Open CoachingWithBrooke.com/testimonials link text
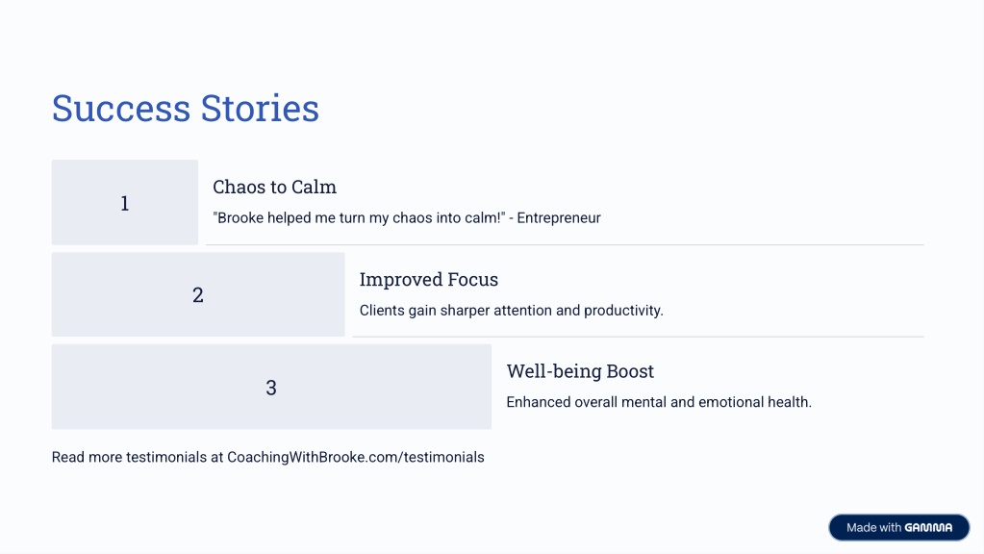 tap(356, 457)
